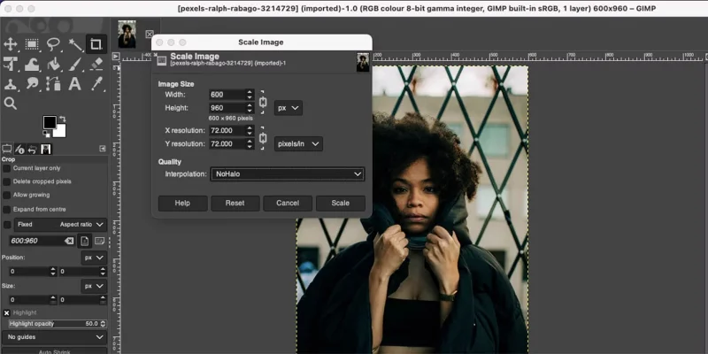The height and width of the screenshot is (354, 708).
Task: Switch to the Undo History tab
Action: click(x=32, y=149)
